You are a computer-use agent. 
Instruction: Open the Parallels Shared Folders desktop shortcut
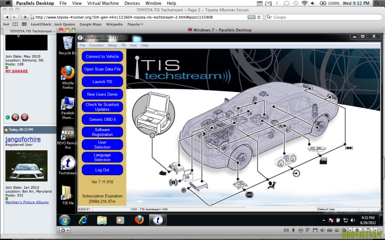coord(67,108)
